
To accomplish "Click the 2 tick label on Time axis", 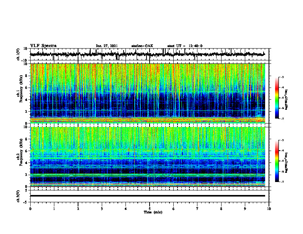I will coord(78,209).
